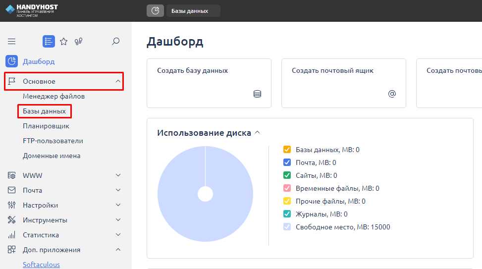Click the Доп. приложения grid icon
Viewport: 482px width, 269px height.
pyautogui.click(x=12, y=250)
